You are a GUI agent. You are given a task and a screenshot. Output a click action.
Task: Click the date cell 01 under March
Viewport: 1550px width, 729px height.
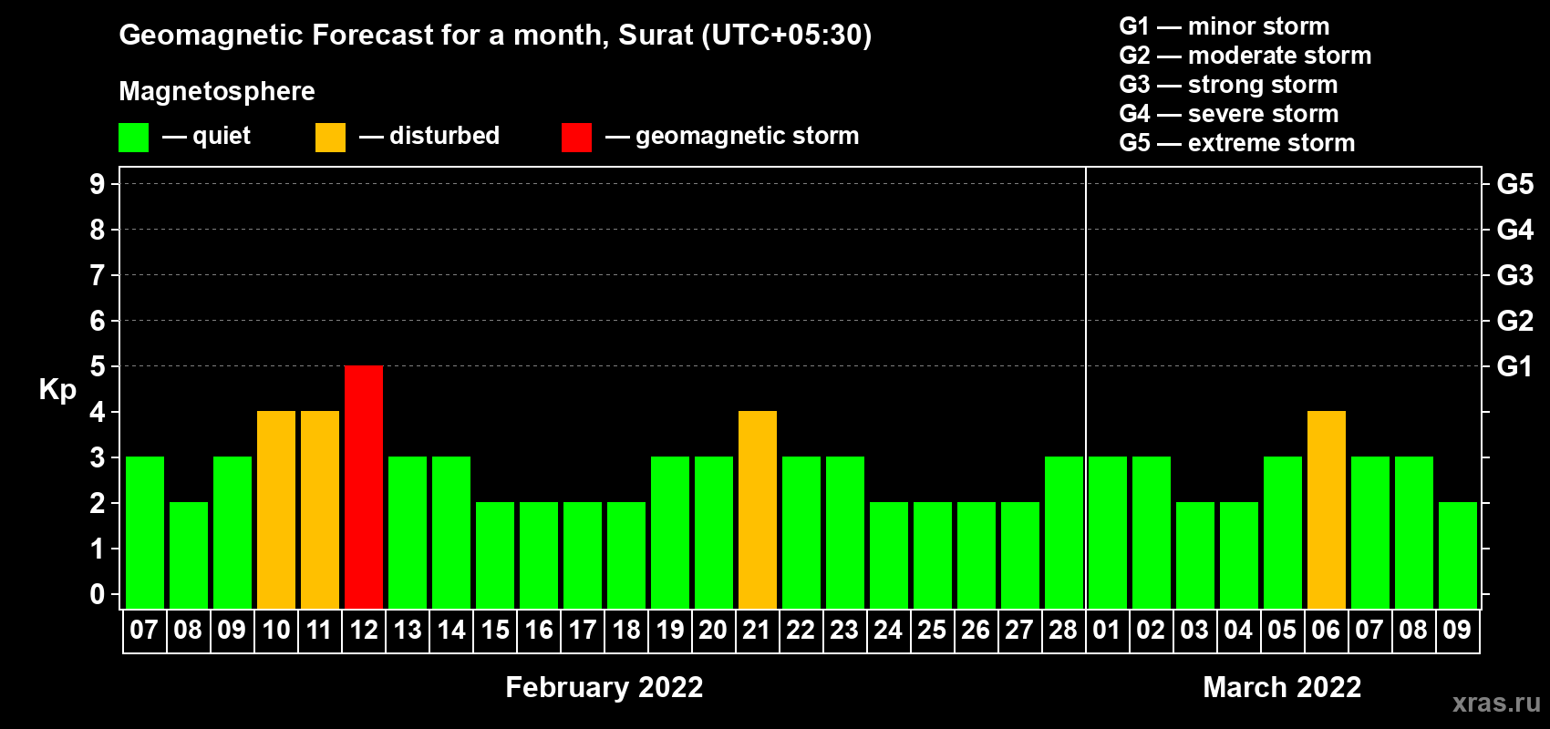[1108, 631]
